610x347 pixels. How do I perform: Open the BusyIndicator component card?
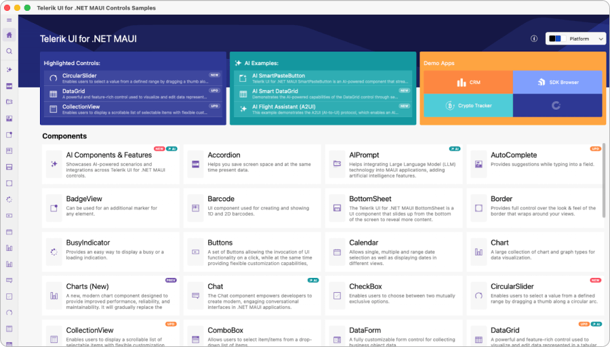(110, 251)
